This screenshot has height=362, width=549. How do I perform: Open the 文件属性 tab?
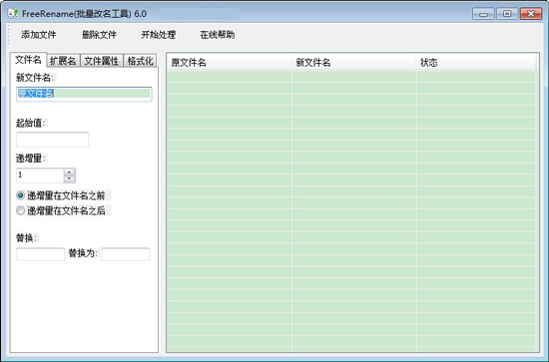(x=102, y=61)
